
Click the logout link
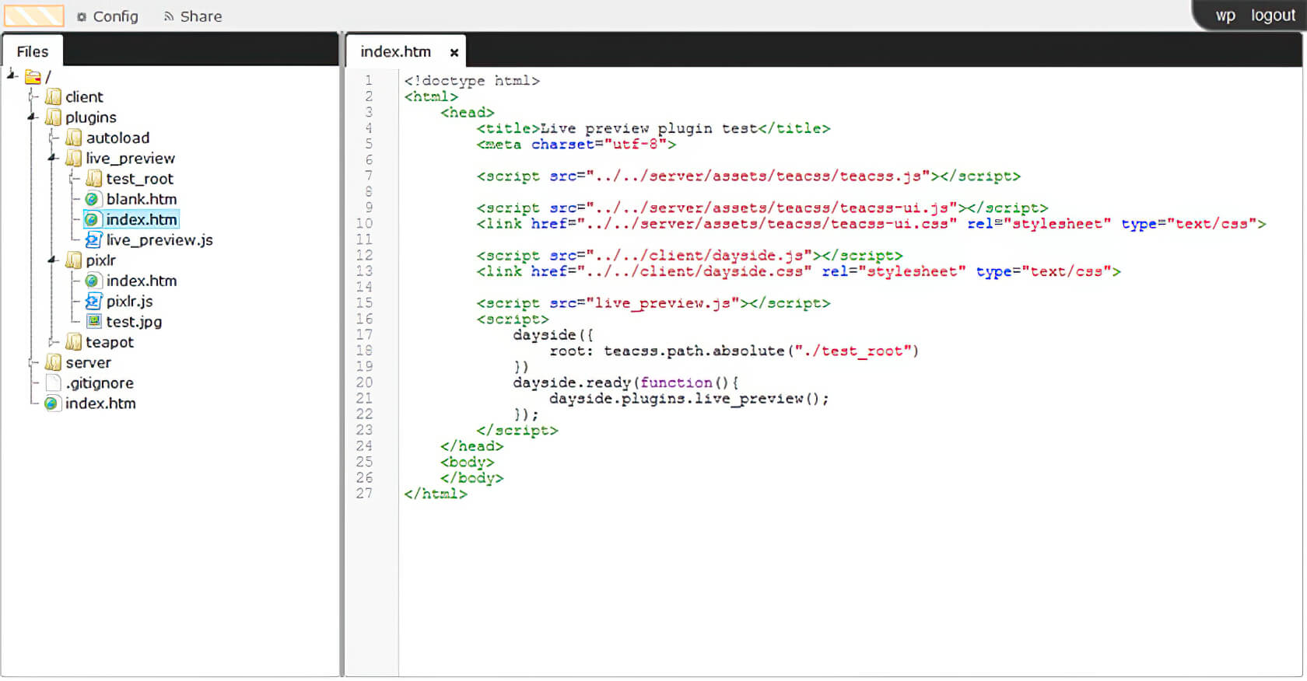(1273, 16)
